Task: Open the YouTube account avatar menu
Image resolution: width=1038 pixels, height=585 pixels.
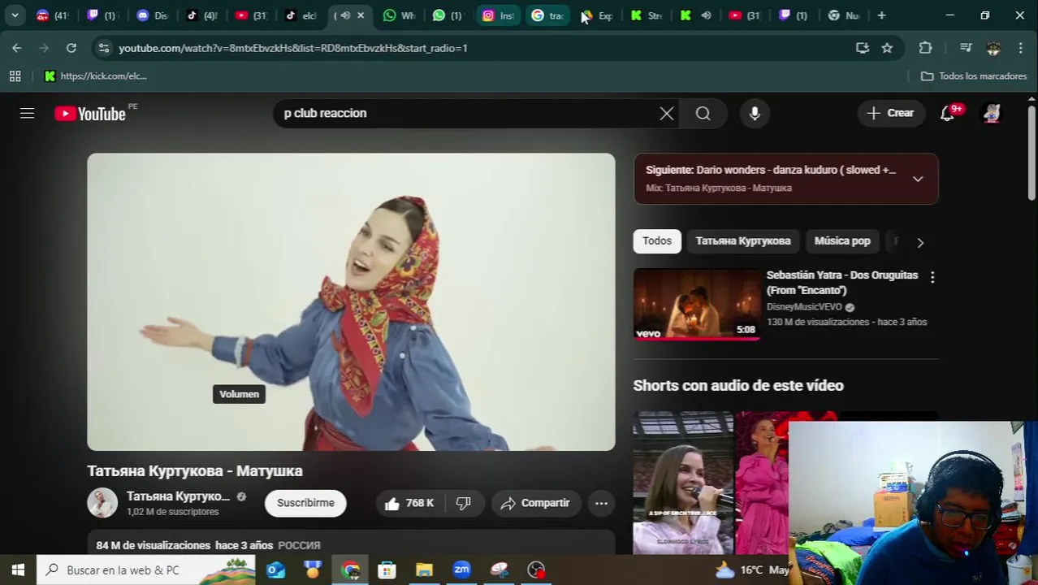Action: (x=992, y=114)
